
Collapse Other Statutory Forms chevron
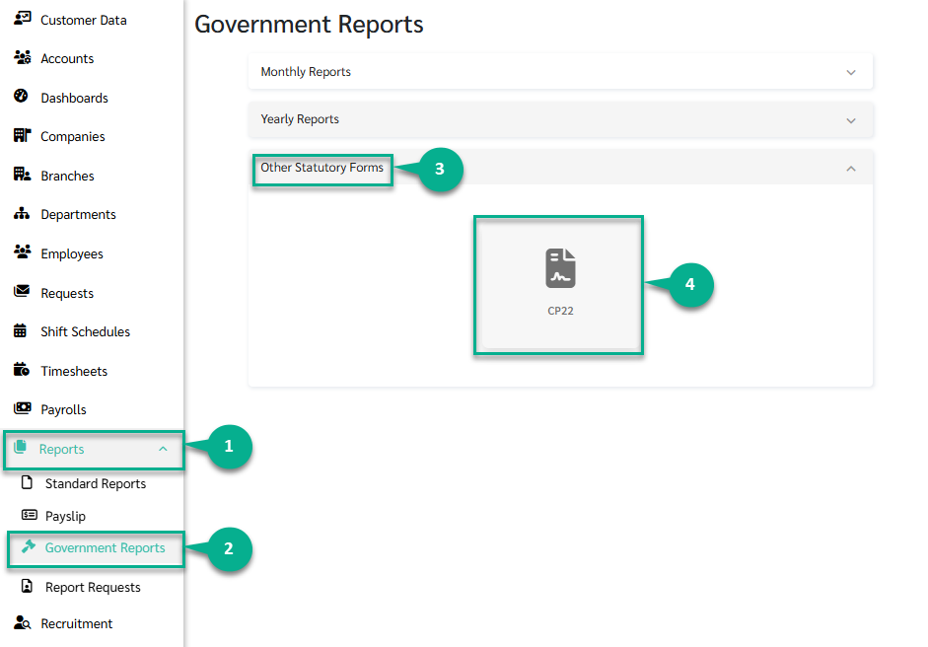851,169
